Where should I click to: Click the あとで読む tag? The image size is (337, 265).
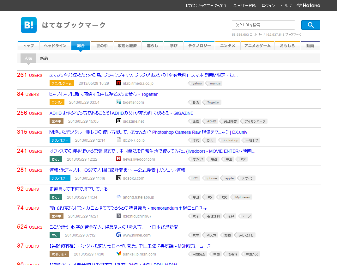[x=245, y=235]
